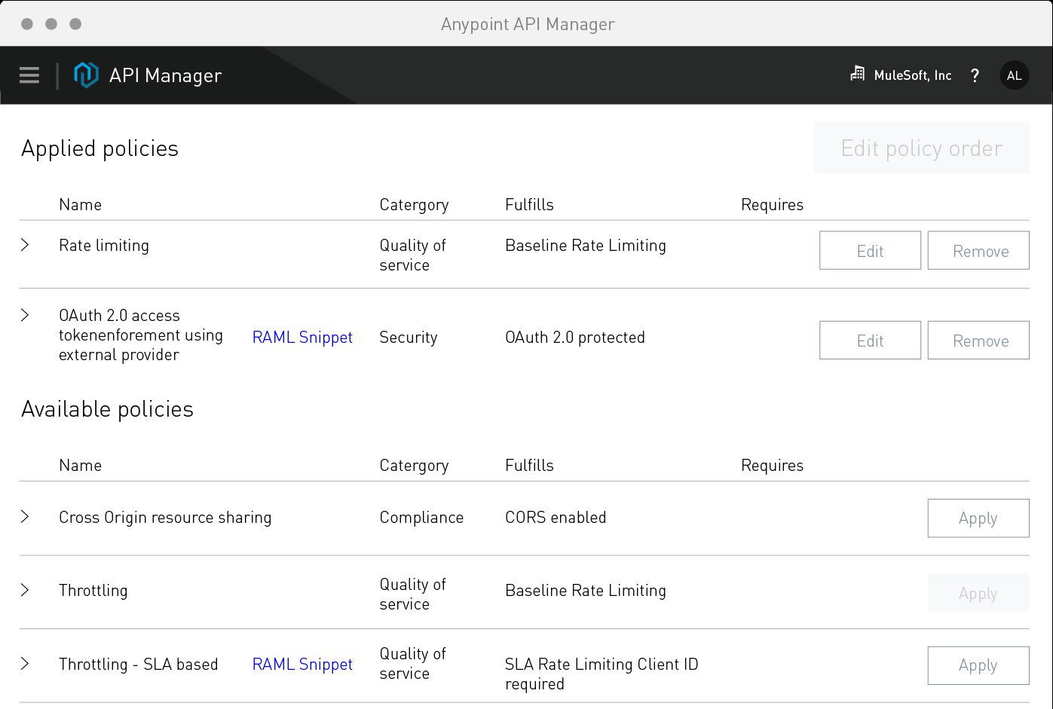Open the RAML Snippet for Throttling - SLA based
Viewport: 1053px width, 709px height.
click(302, 665)
